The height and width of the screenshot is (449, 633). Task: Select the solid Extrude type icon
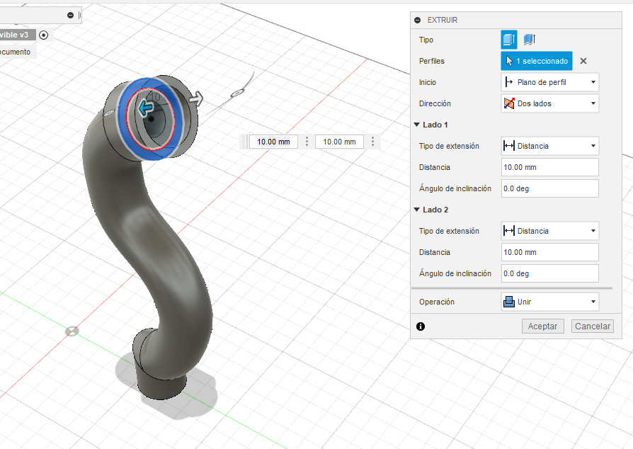coord(508,40)
